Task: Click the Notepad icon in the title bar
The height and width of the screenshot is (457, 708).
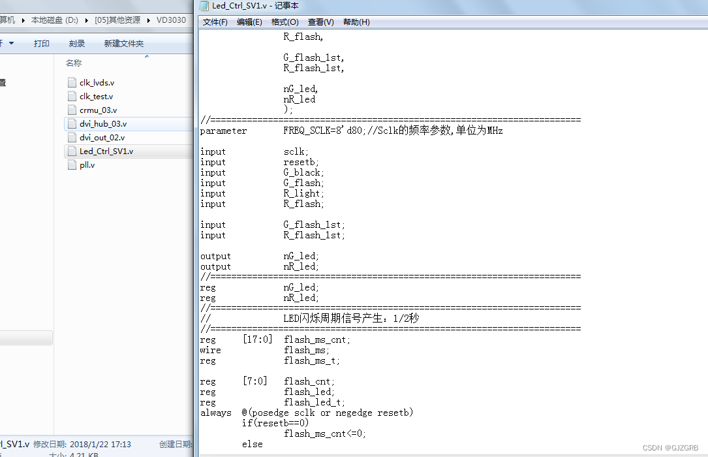Action: (x=203, y=5)
